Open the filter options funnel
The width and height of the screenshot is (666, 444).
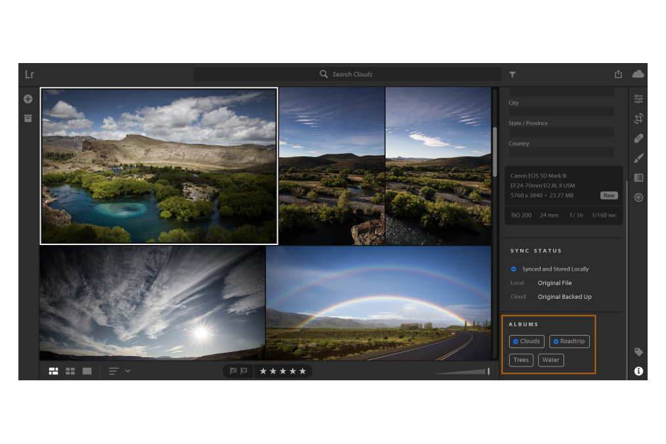[512, 74]
